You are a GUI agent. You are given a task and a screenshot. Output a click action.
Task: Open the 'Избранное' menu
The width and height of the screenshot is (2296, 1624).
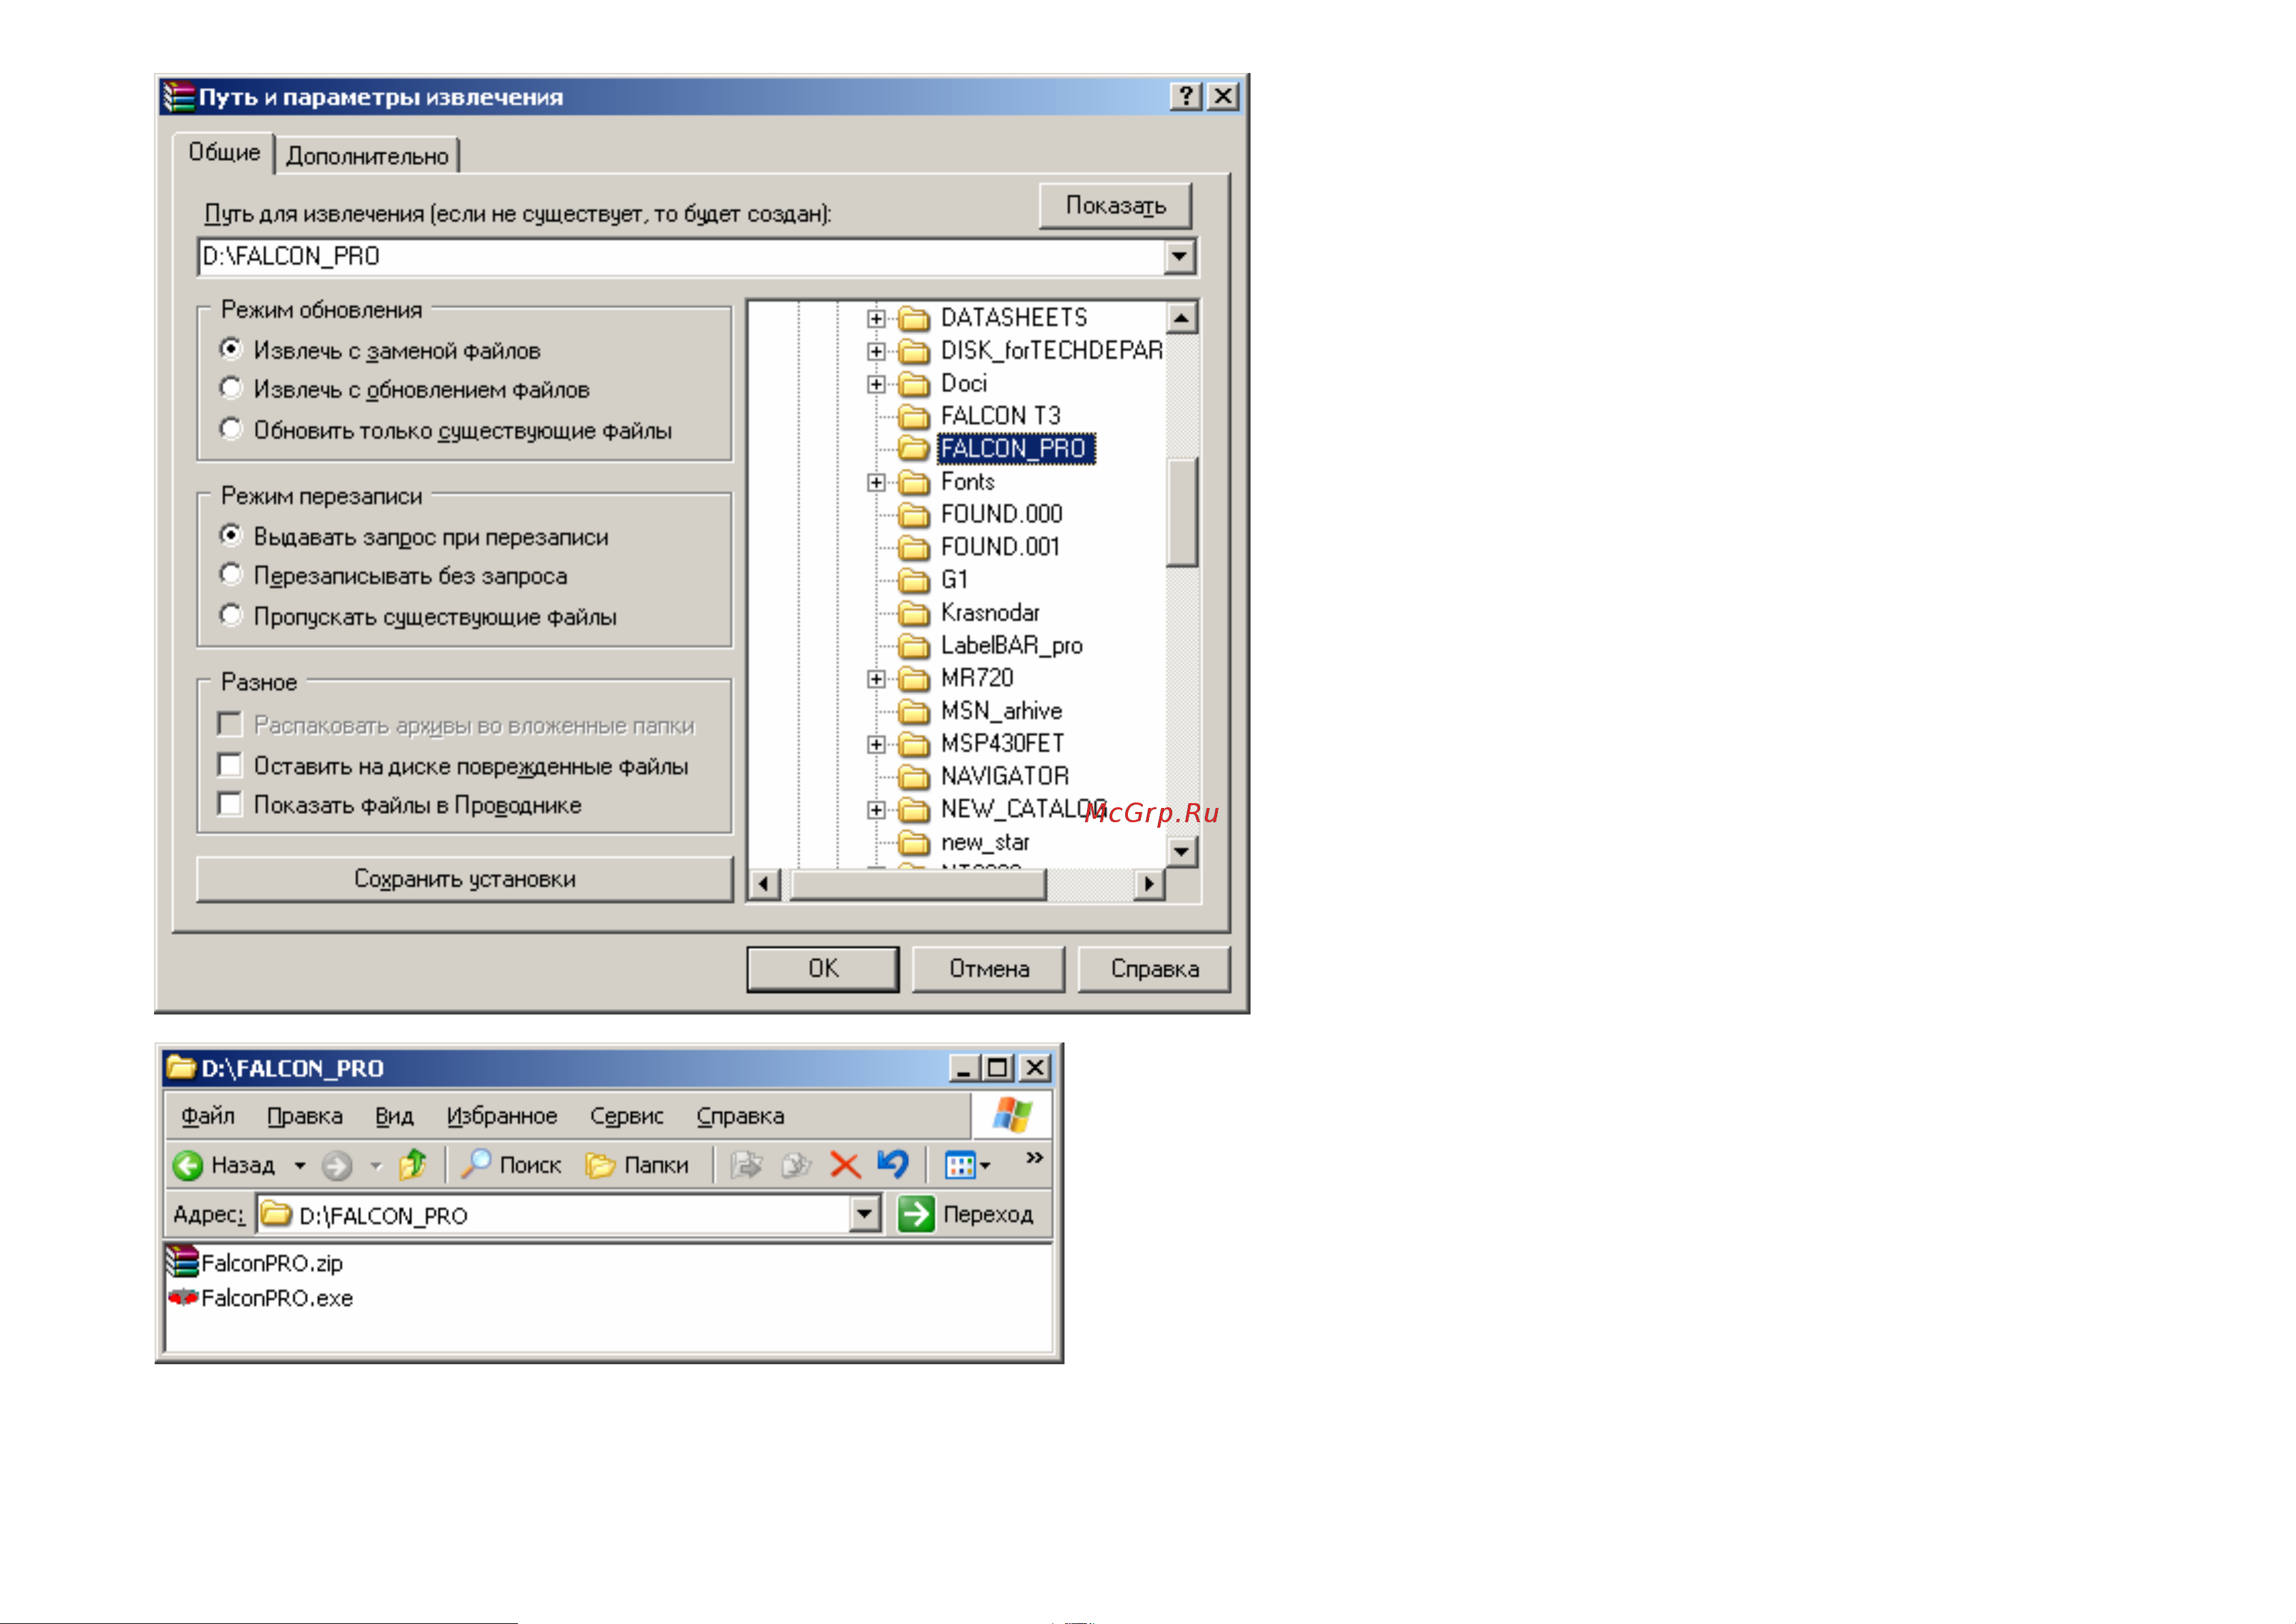tap(502, 1115)
